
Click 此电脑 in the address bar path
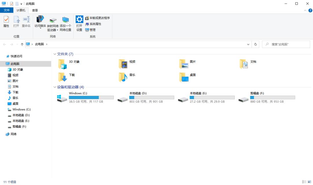click(x=39, y=44)
